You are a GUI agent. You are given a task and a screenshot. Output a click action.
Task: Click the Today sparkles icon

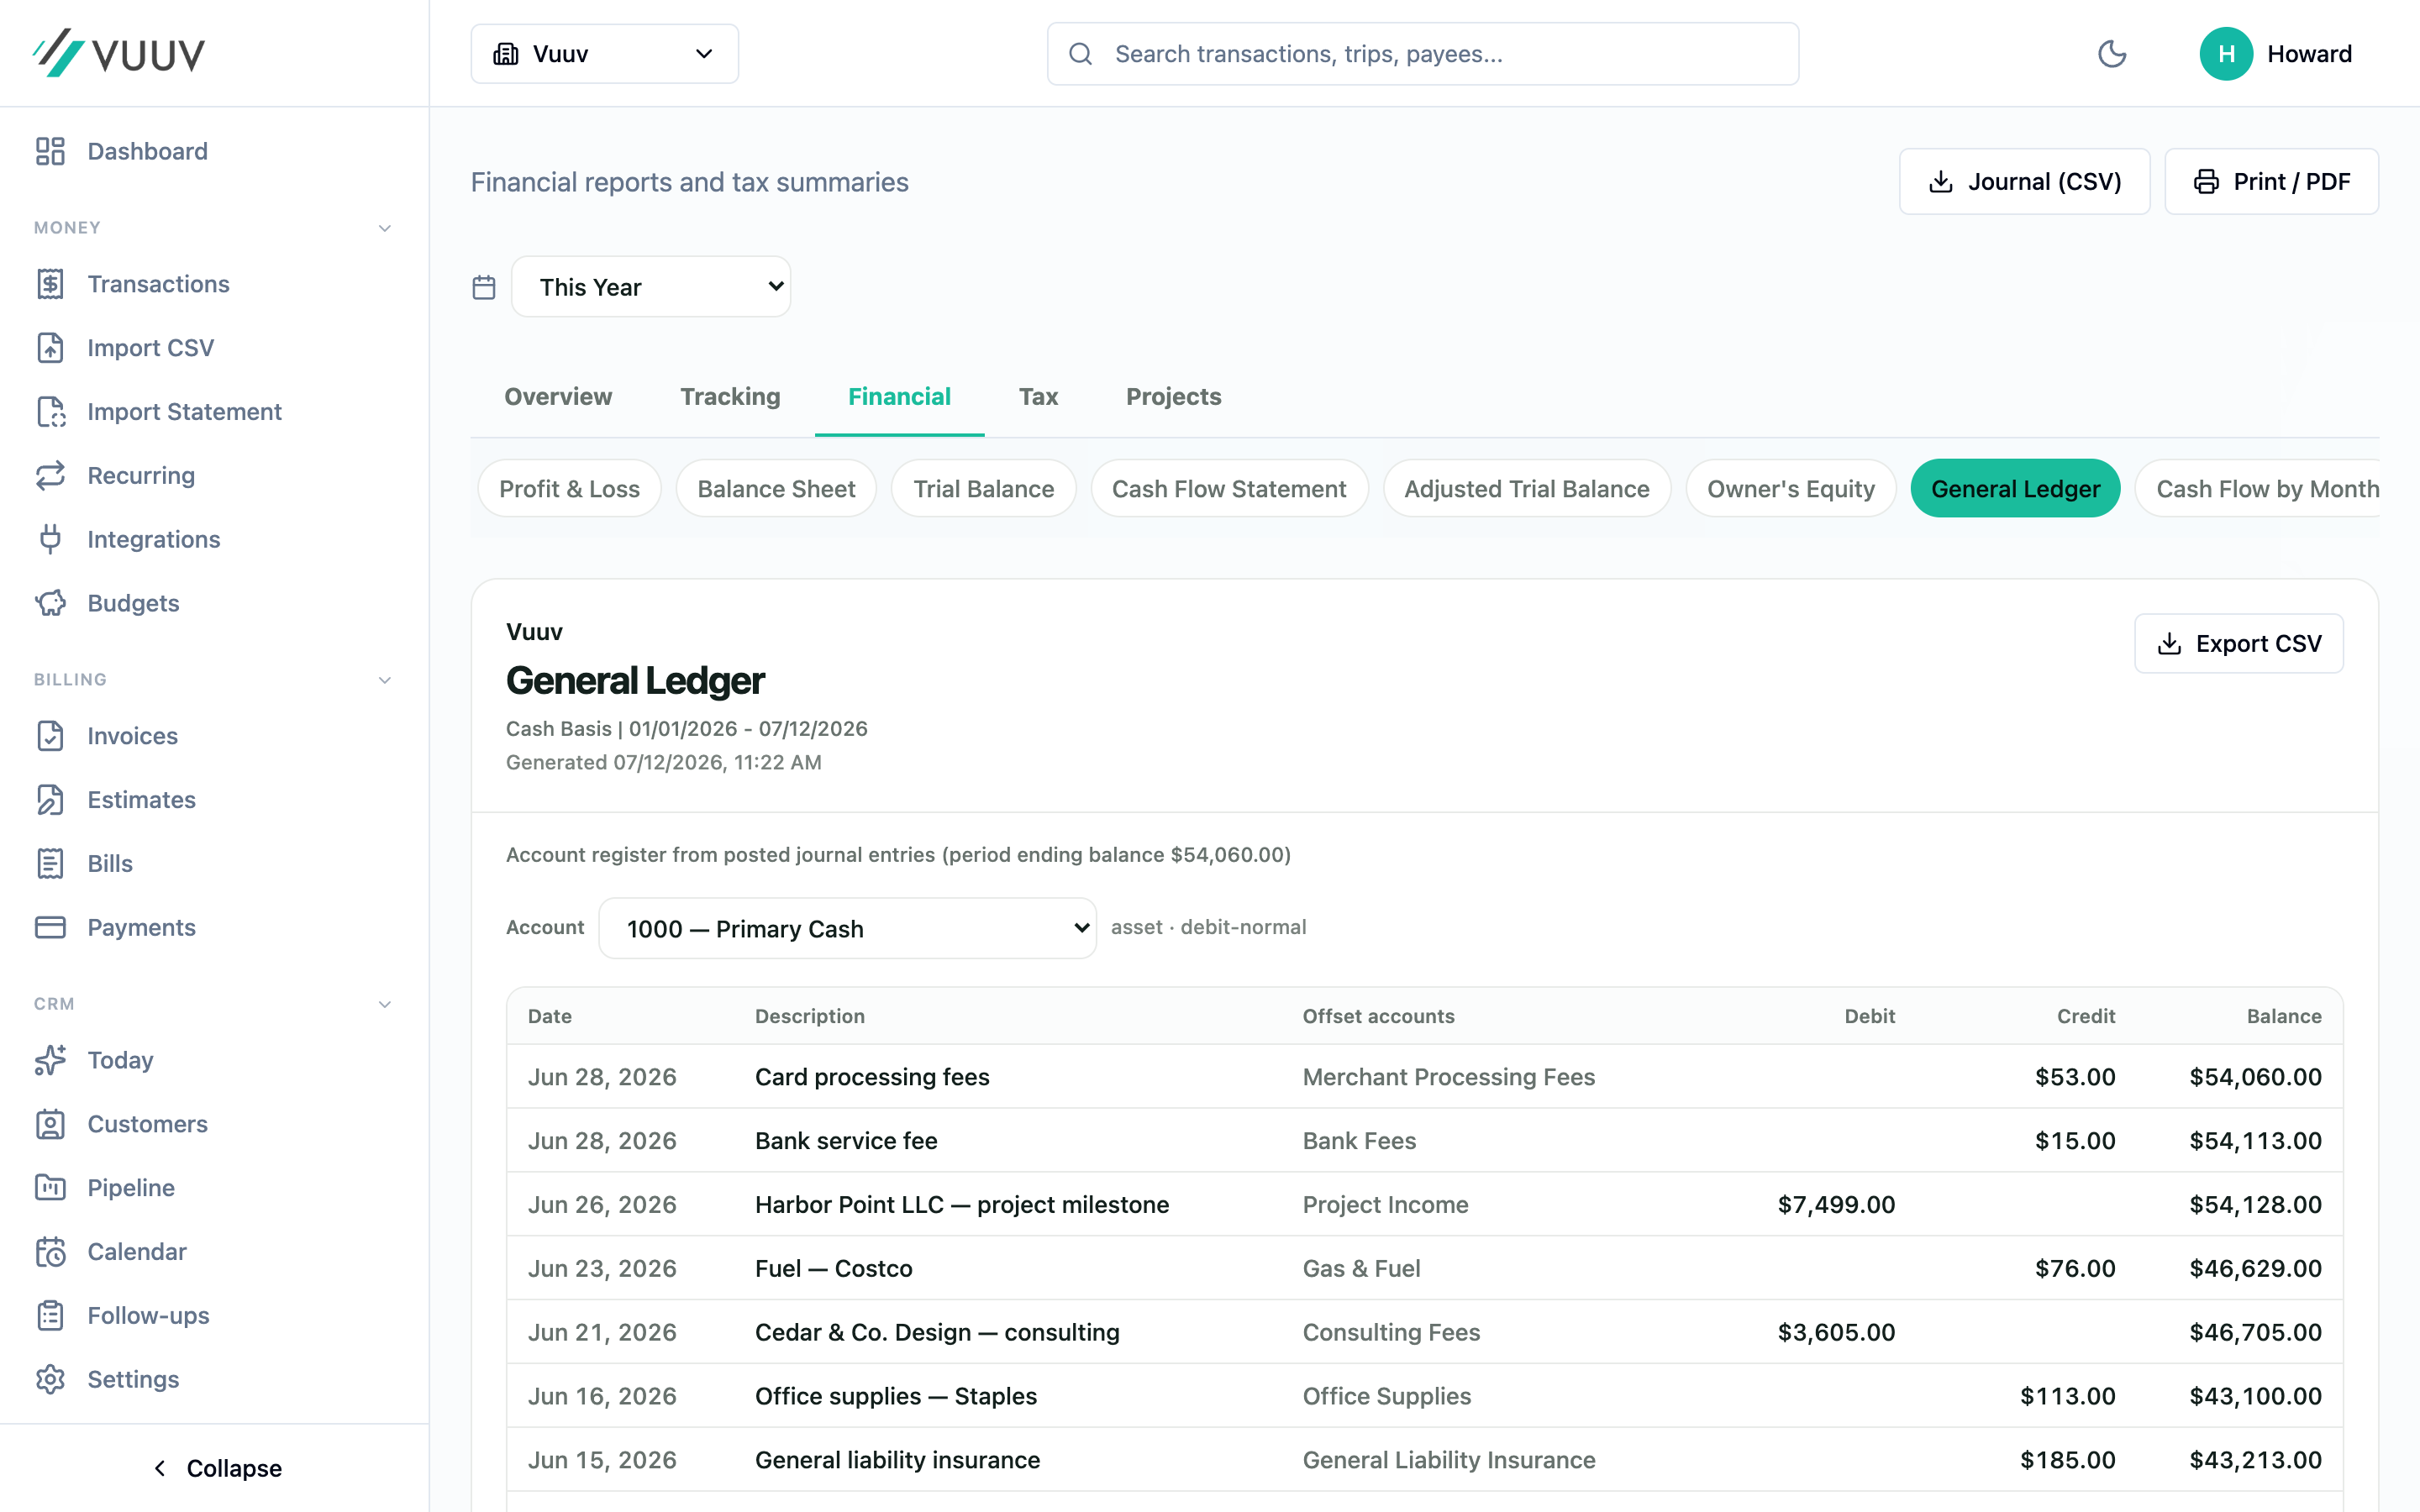click(50, 1060)
